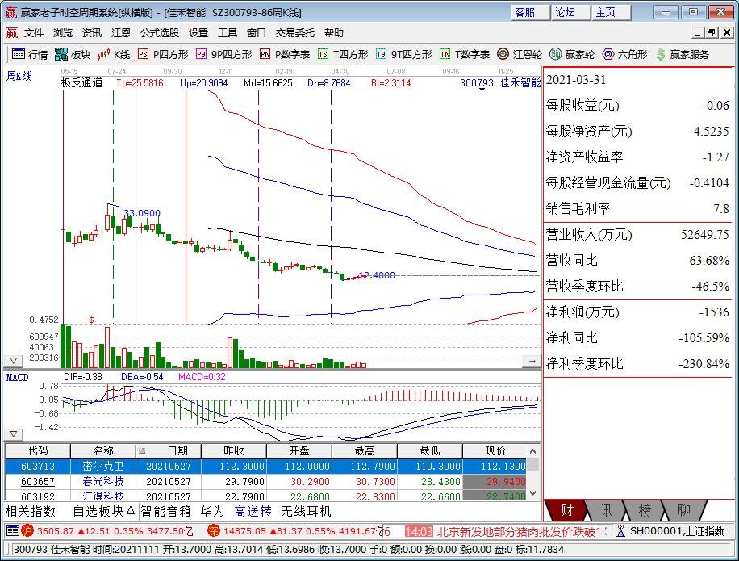739x561 pixels.
Task: Open the 高送转 sector tab
Action: coord(253,511)
